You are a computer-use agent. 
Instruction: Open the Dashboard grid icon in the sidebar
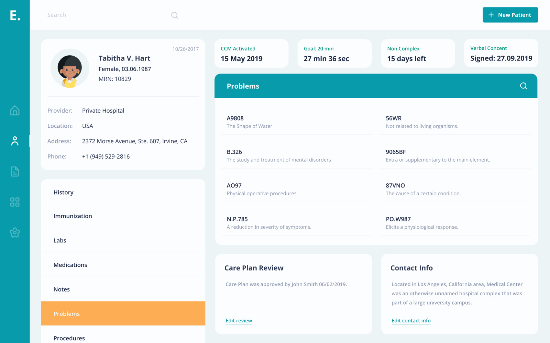pyautogui.click(x=15, y=202)
